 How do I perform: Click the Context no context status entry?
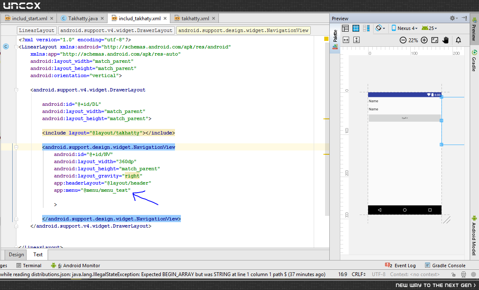pos(414,274)
